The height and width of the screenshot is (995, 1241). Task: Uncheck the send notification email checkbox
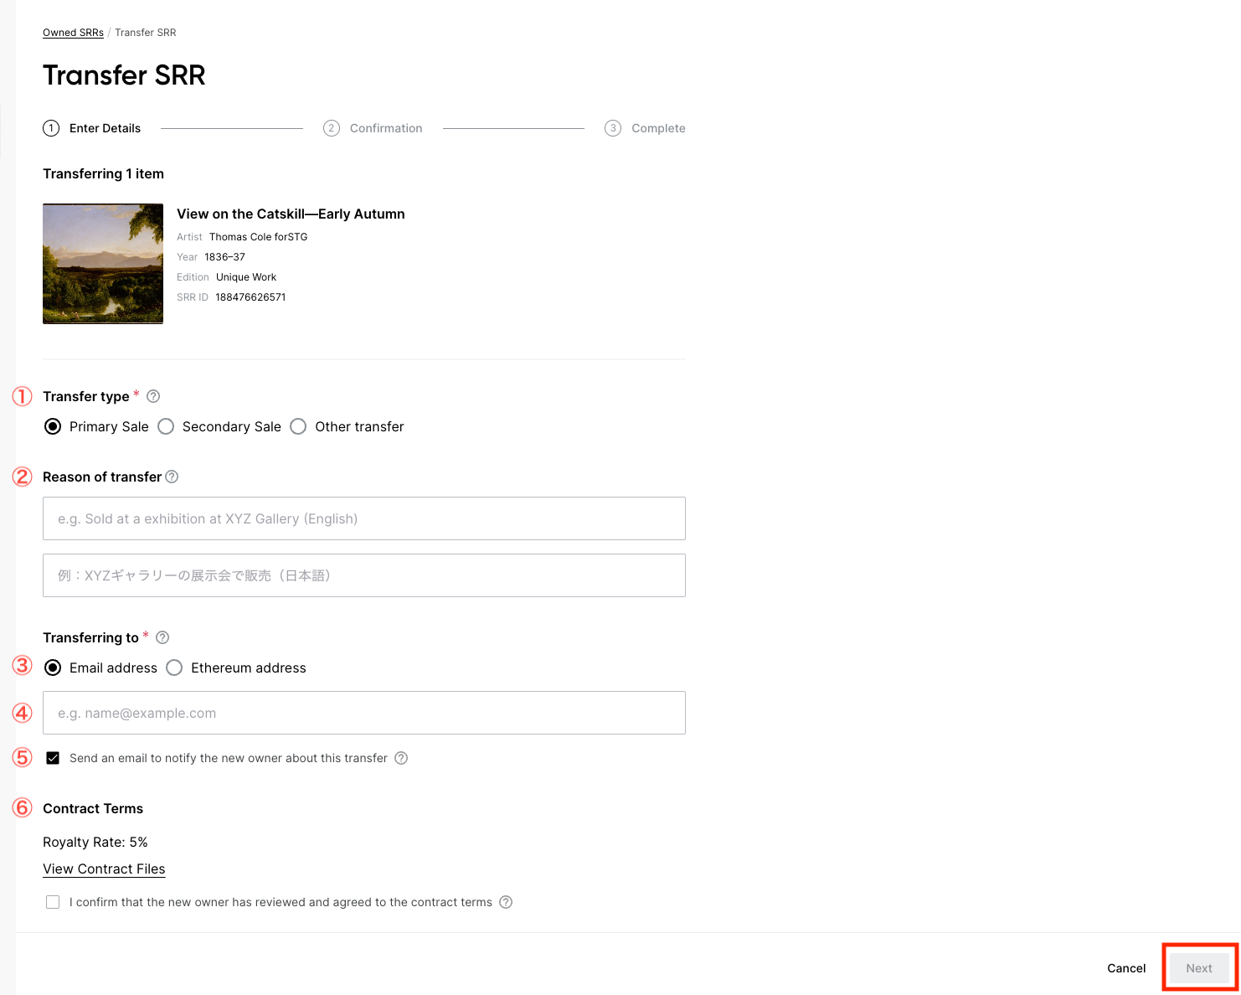(53, 758)
